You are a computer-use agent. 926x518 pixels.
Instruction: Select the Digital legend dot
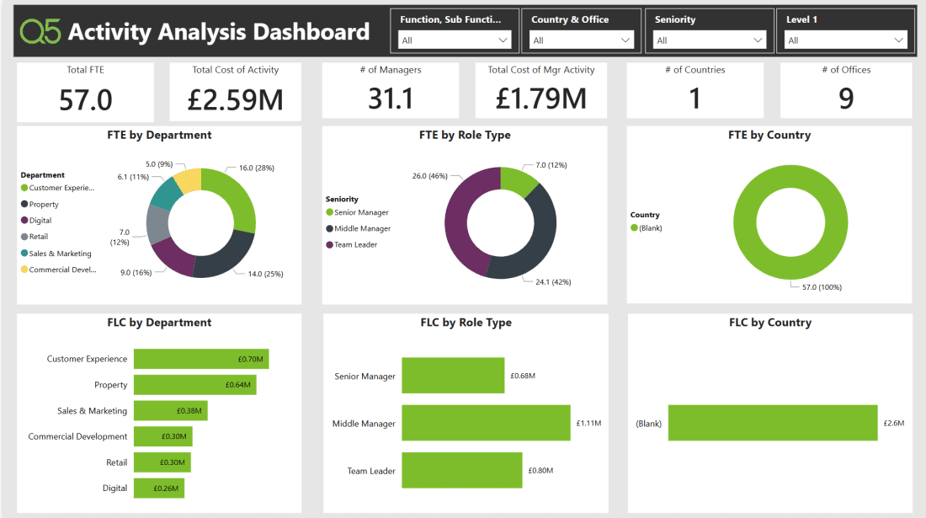pos(24,221)
